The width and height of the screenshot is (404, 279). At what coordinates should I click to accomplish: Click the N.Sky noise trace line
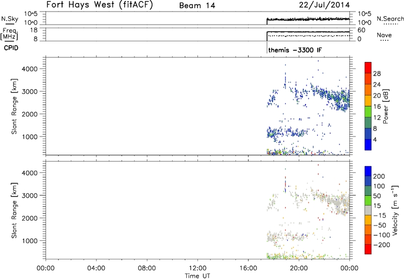coord(308,19)
